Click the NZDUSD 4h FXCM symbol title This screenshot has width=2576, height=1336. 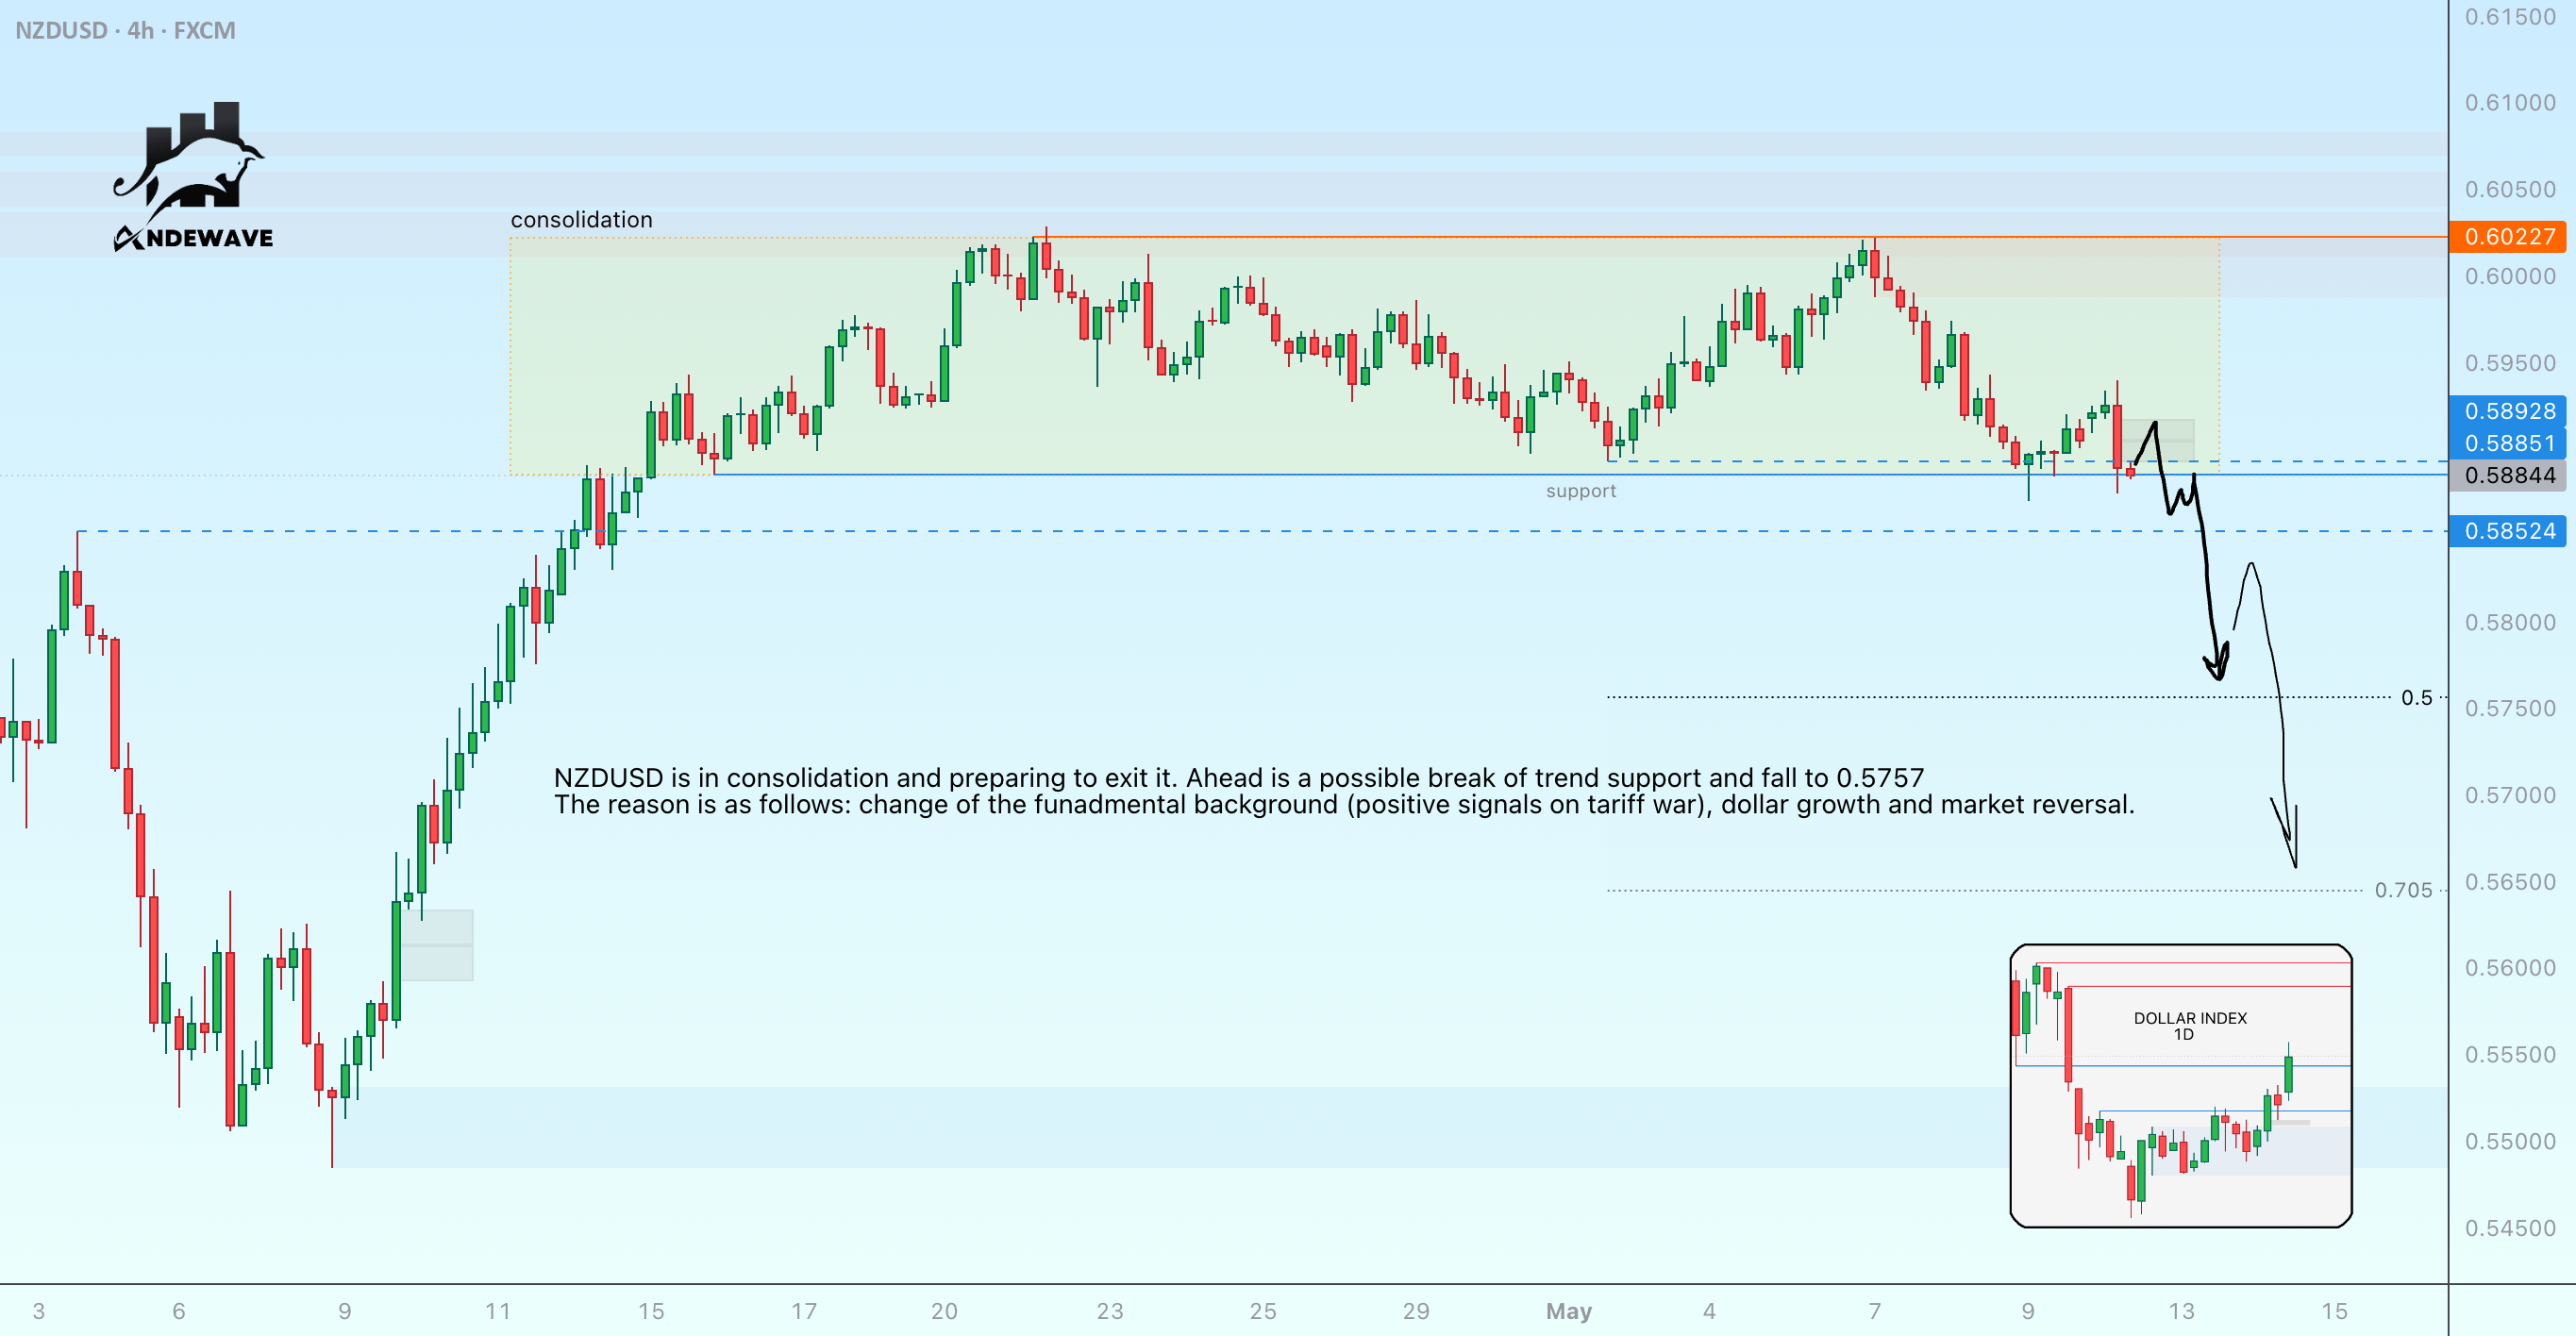[126, 31]
